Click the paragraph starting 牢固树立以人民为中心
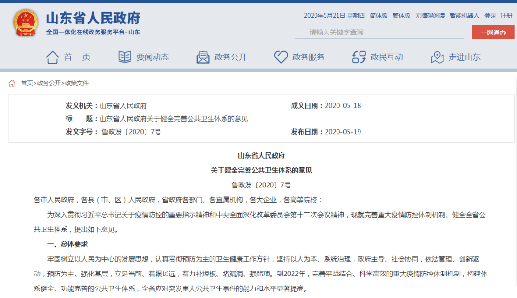Screen dimensions: 517x298 point(260,274)
